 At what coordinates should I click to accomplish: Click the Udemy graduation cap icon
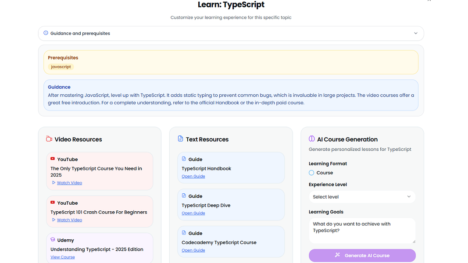[x=53, y=240]
